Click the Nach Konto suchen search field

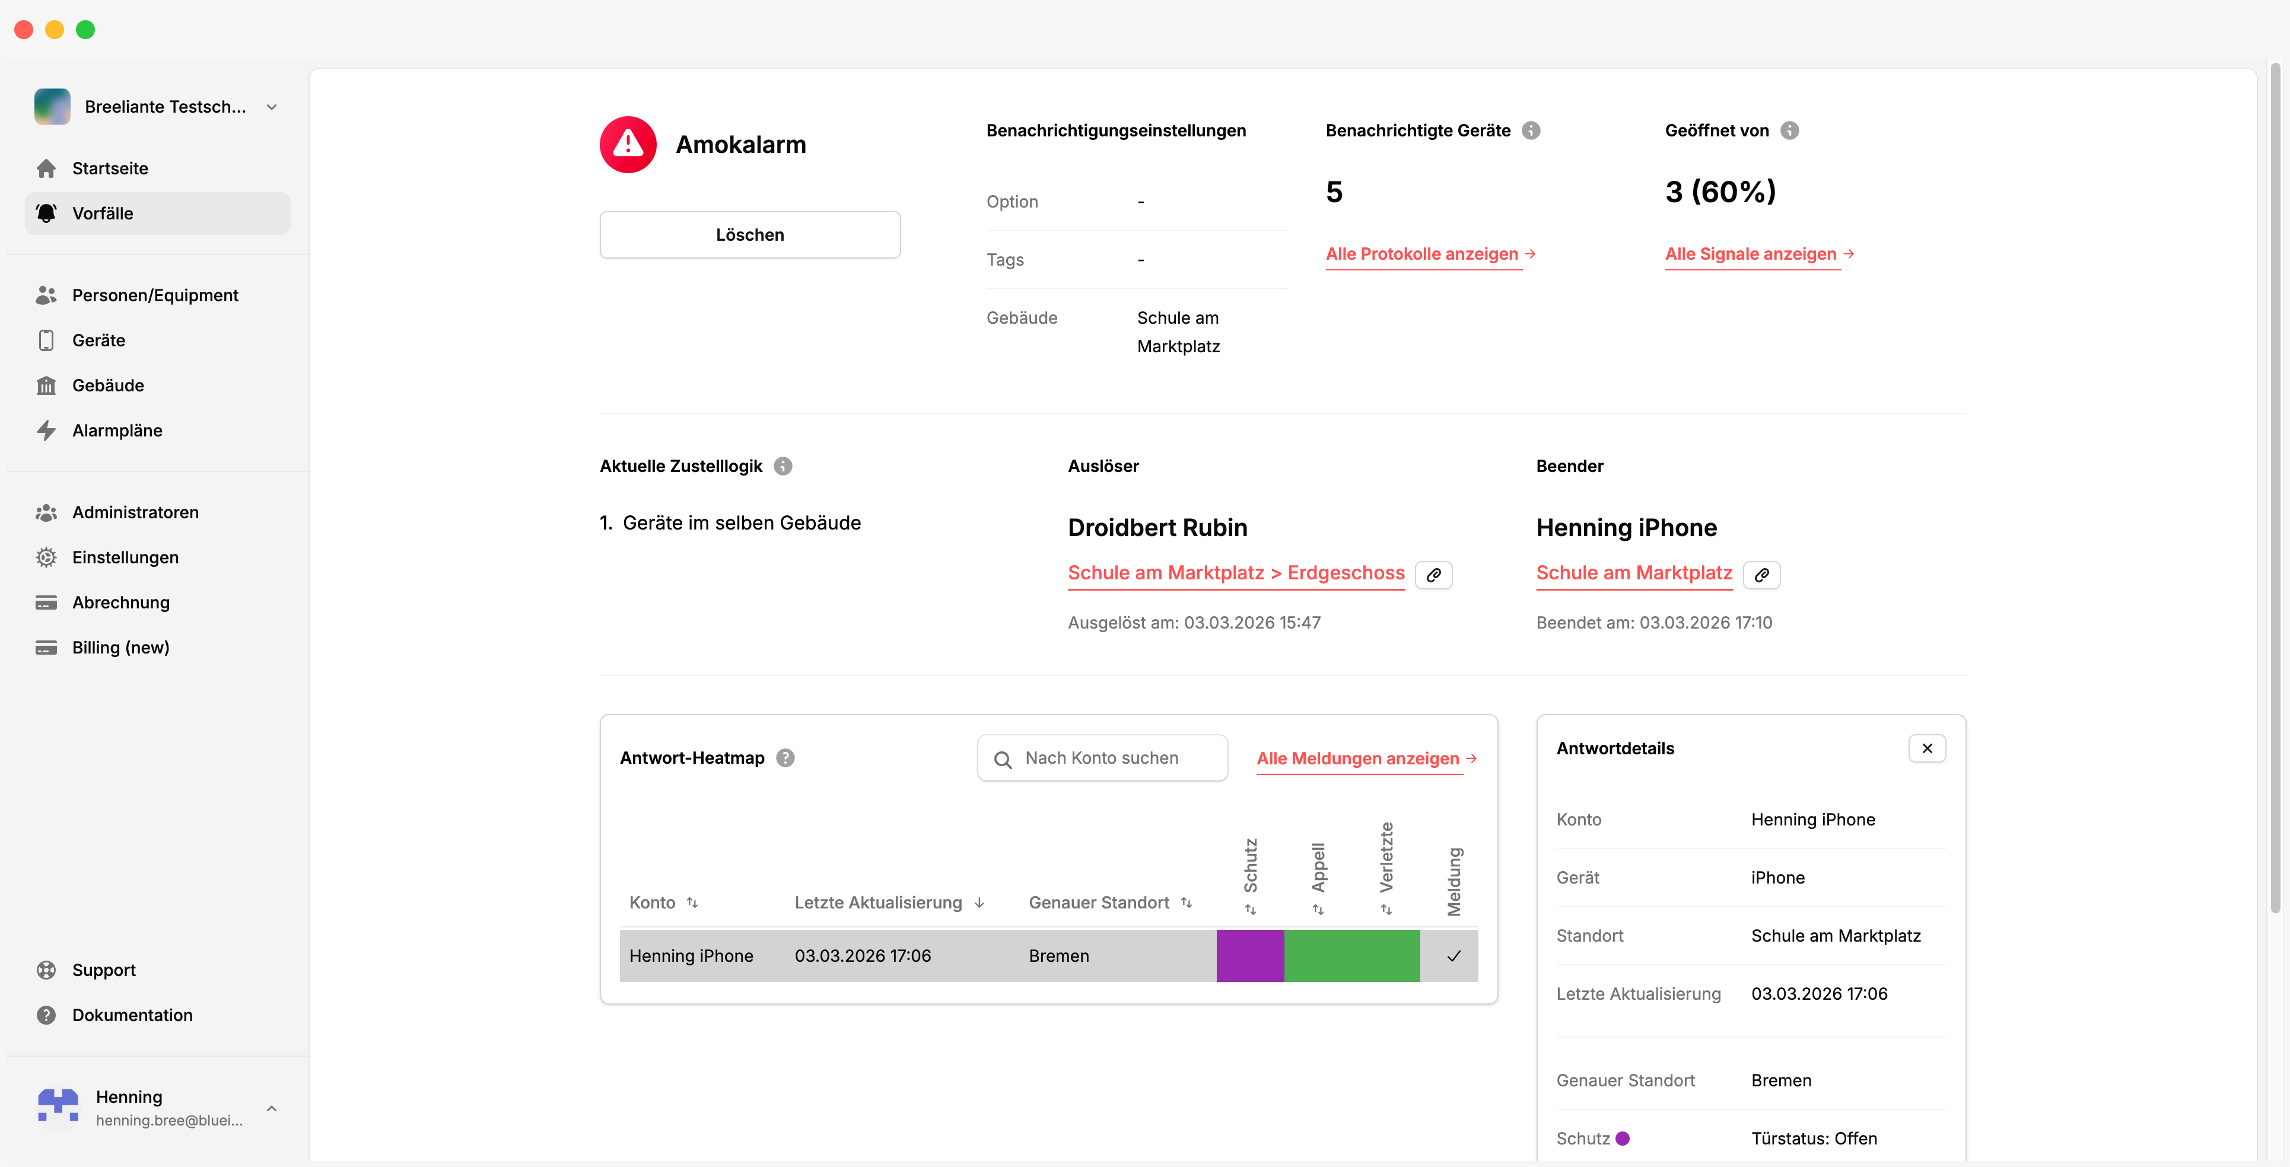click(1102, 758)
